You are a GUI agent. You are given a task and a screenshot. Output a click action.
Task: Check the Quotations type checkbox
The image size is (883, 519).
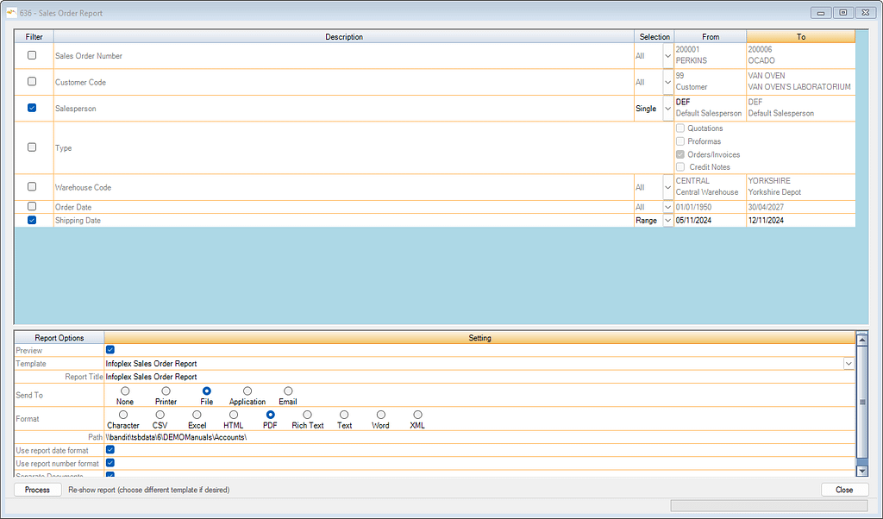(x=680, y=128)
